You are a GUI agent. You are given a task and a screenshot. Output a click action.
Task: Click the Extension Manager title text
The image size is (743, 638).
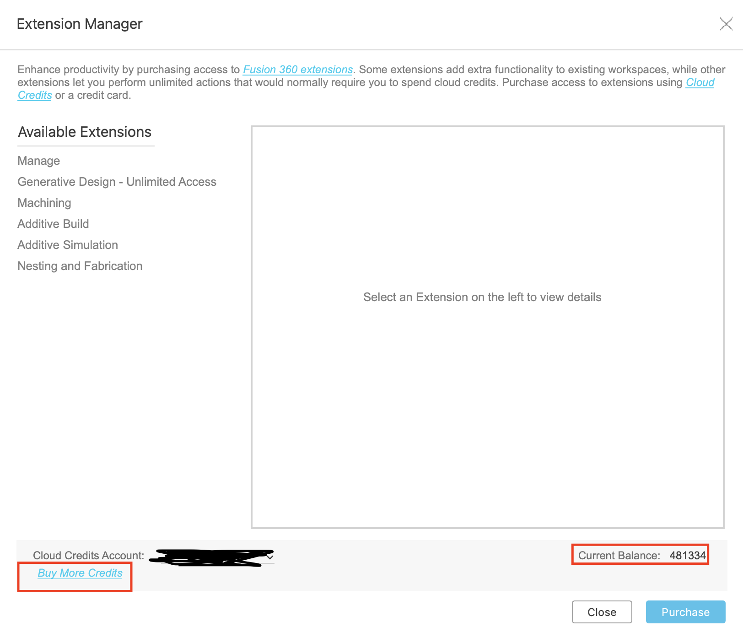tap(80, 24)
